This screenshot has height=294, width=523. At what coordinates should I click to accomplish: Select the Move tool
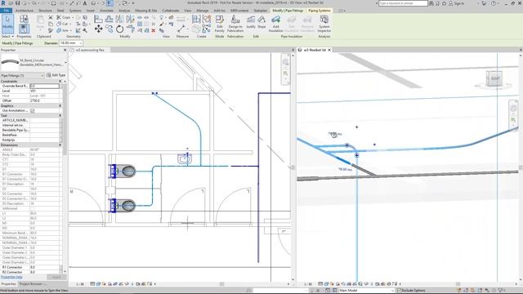coord(98,29)
